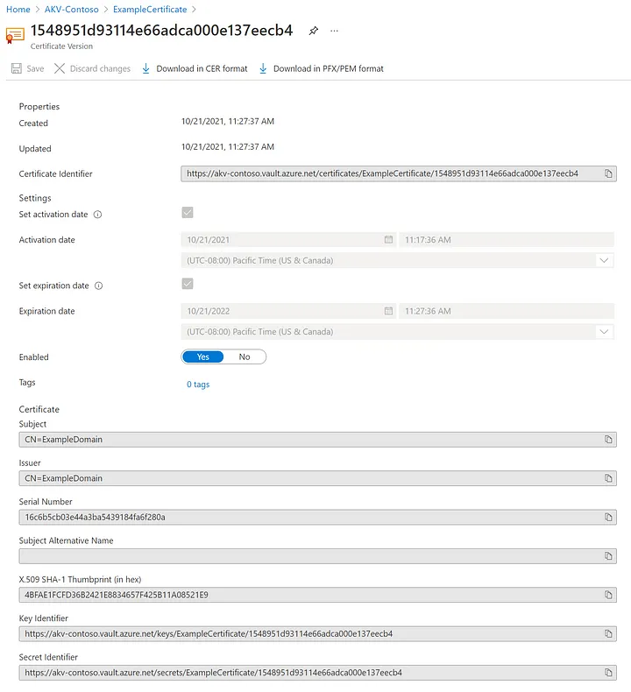Copy the Key Identifier URL
631x692 pixels.
(x=608, y=633)
